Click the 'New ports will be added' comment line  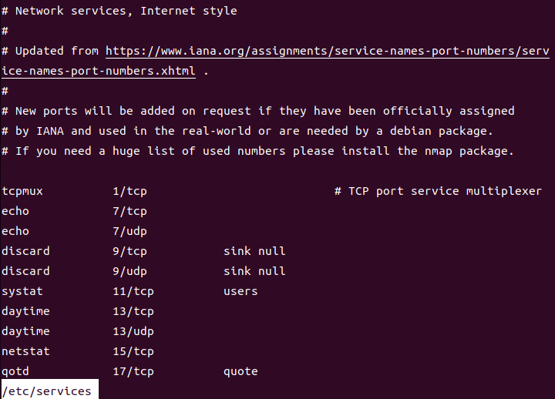(258, 111)
